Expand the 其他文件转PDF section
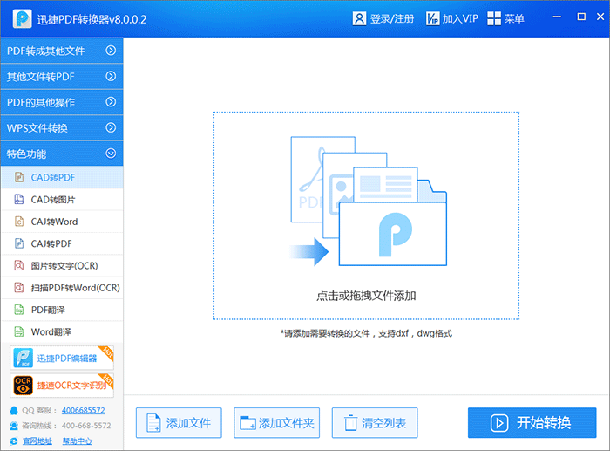 [111, 77]
